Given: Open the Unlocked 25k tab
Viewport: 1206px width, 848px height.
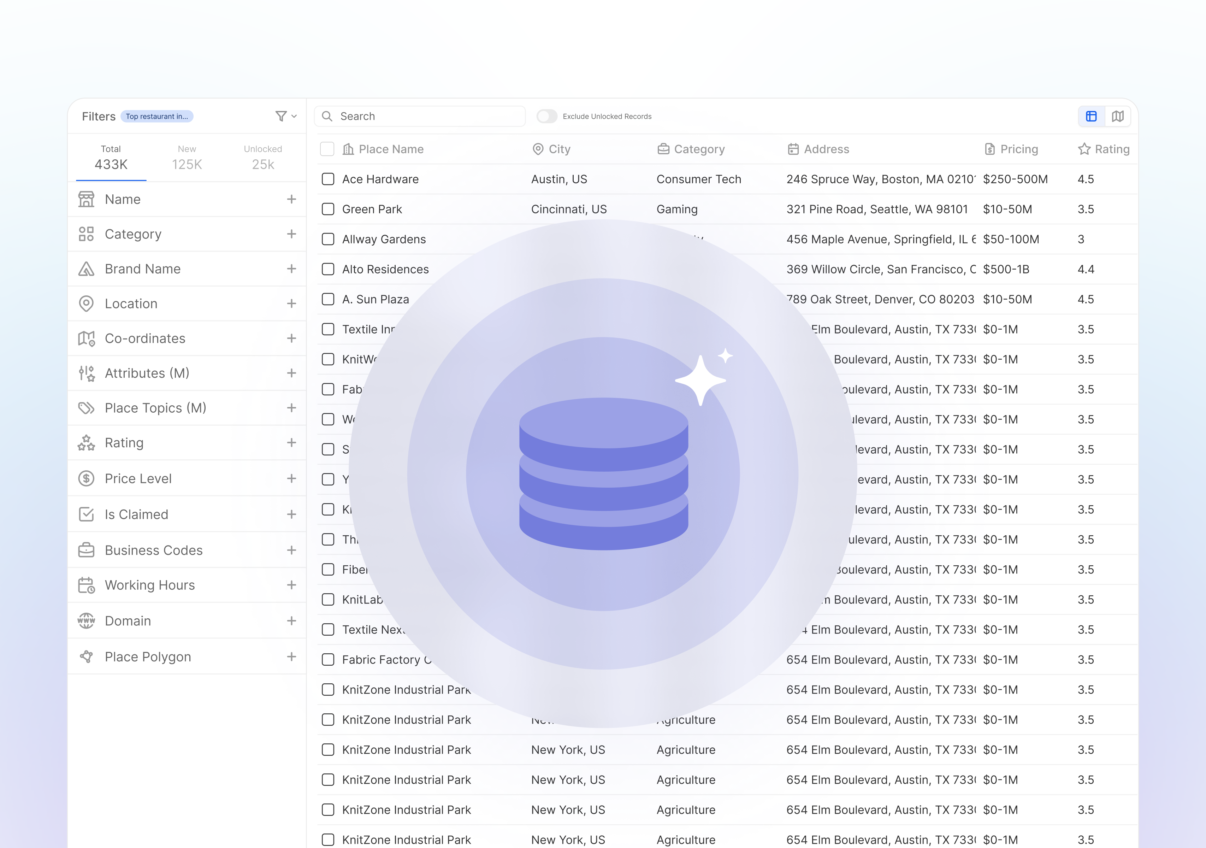Looking at the screenshot, I should (x=262, y=158).
